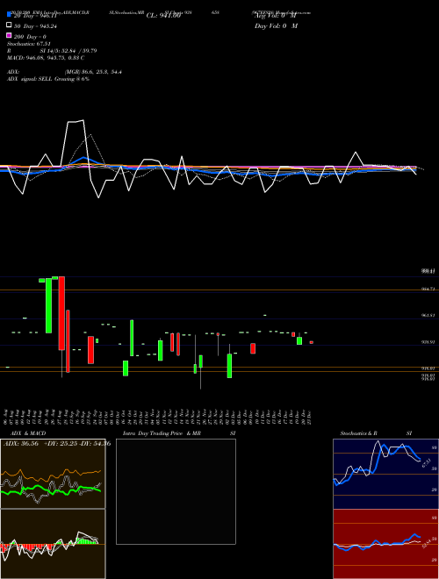Click the 200 Day - 0 label
439x579 pixels.
tap(30, 37)
